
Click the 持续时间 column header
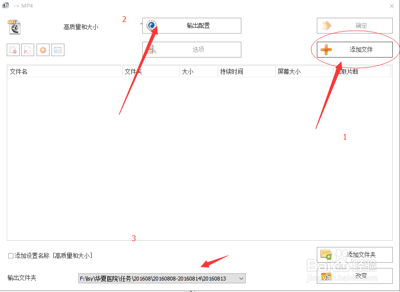233,71
